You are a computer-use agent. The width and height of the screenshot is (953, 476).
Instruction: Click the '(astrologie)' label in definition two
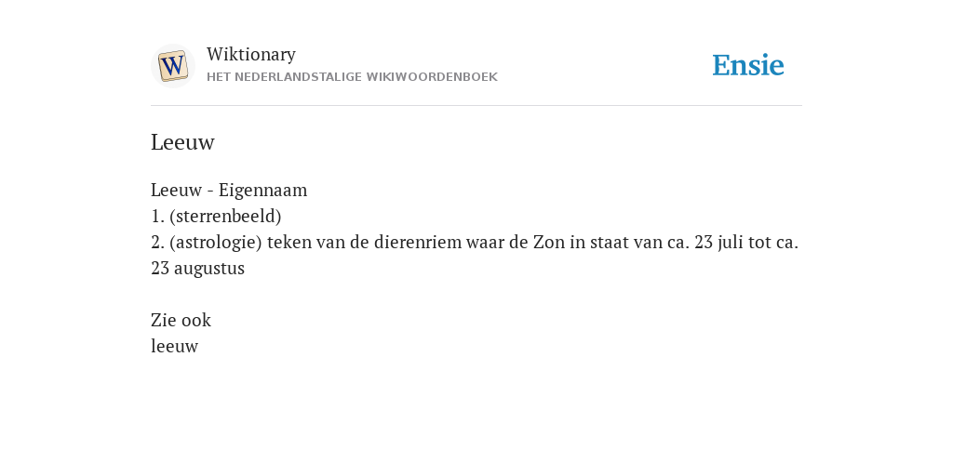(x=216, y=243)
